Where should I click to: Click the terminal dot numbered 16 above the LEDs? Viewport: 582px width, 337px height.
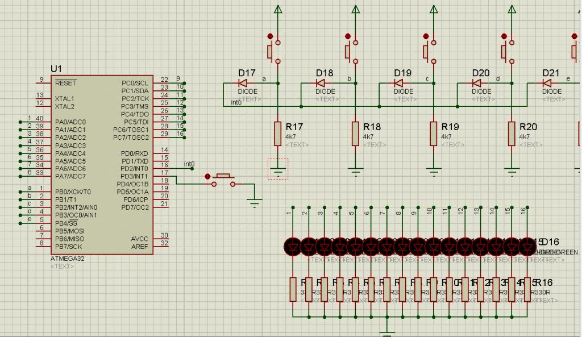[x=527, y=207]
